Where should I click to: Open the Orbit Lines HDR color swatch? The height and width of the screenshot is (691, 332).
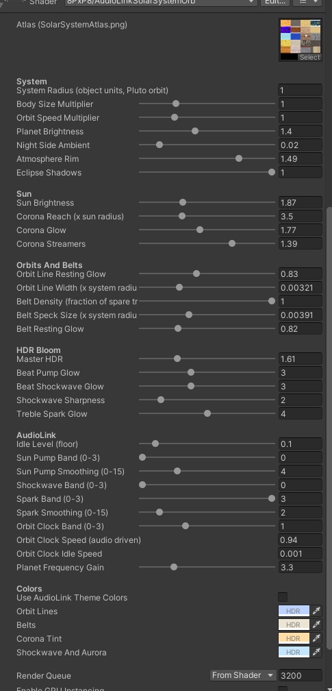coord(294,611)
